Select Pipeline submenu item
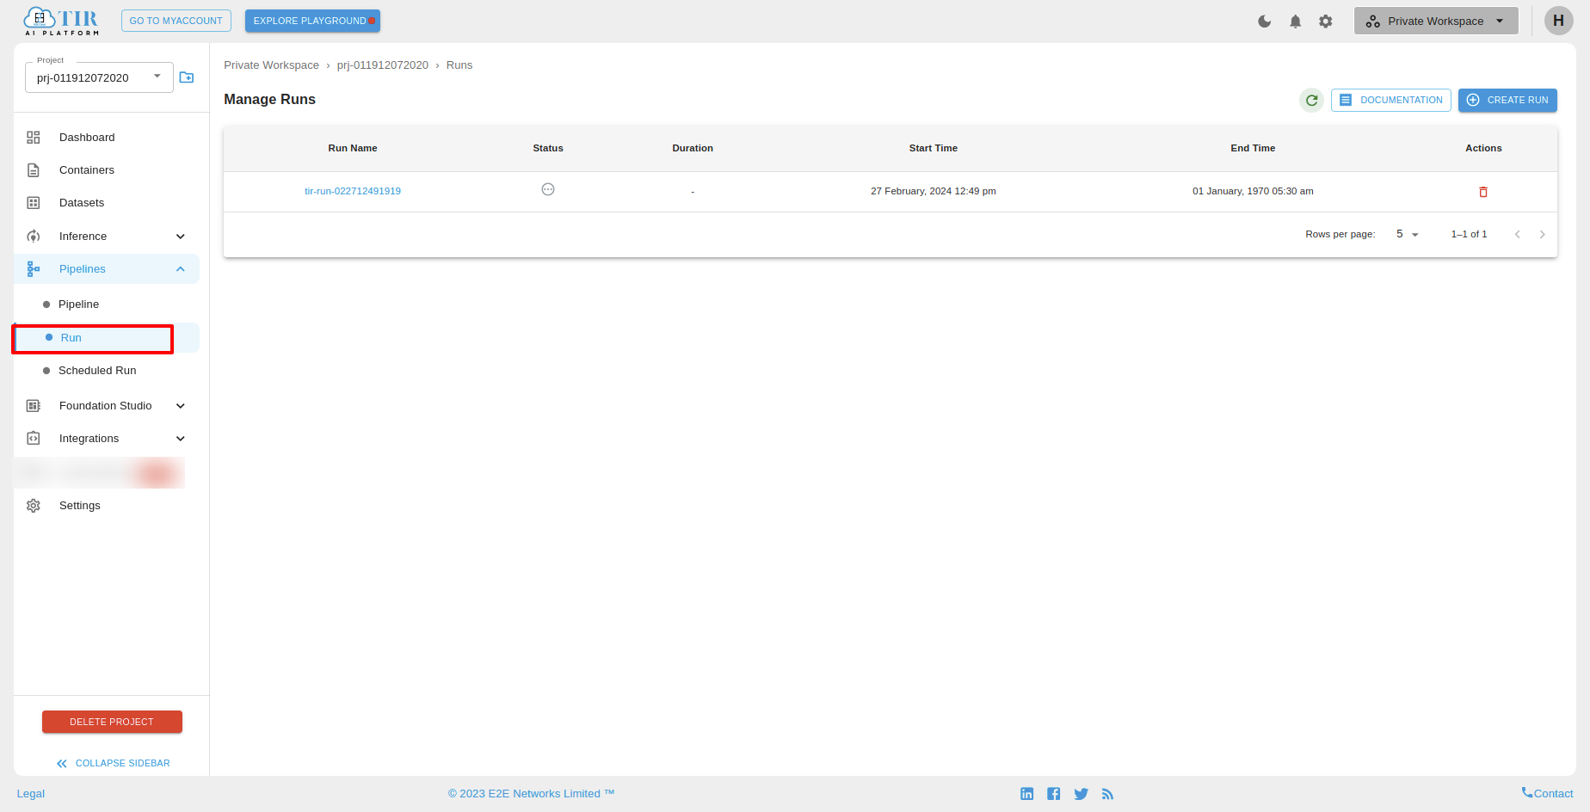 coord(78,304)
